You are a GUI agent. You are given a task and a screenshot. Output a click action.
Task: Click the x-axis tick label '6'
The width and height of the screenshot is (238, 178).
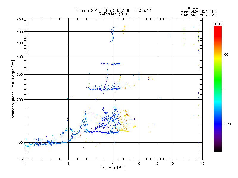139,163
